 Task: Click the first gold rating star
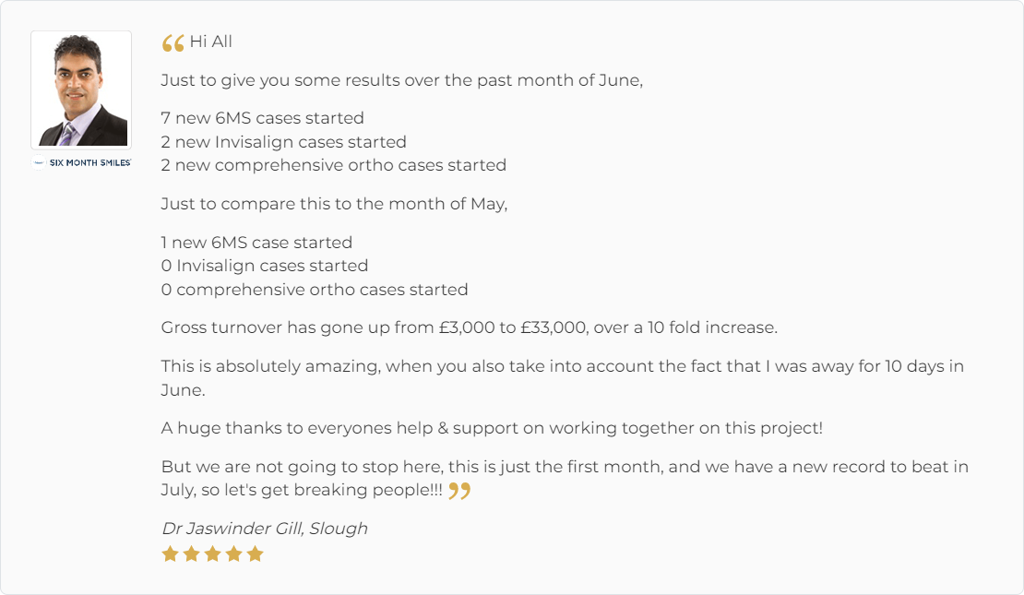coord(171,553)
